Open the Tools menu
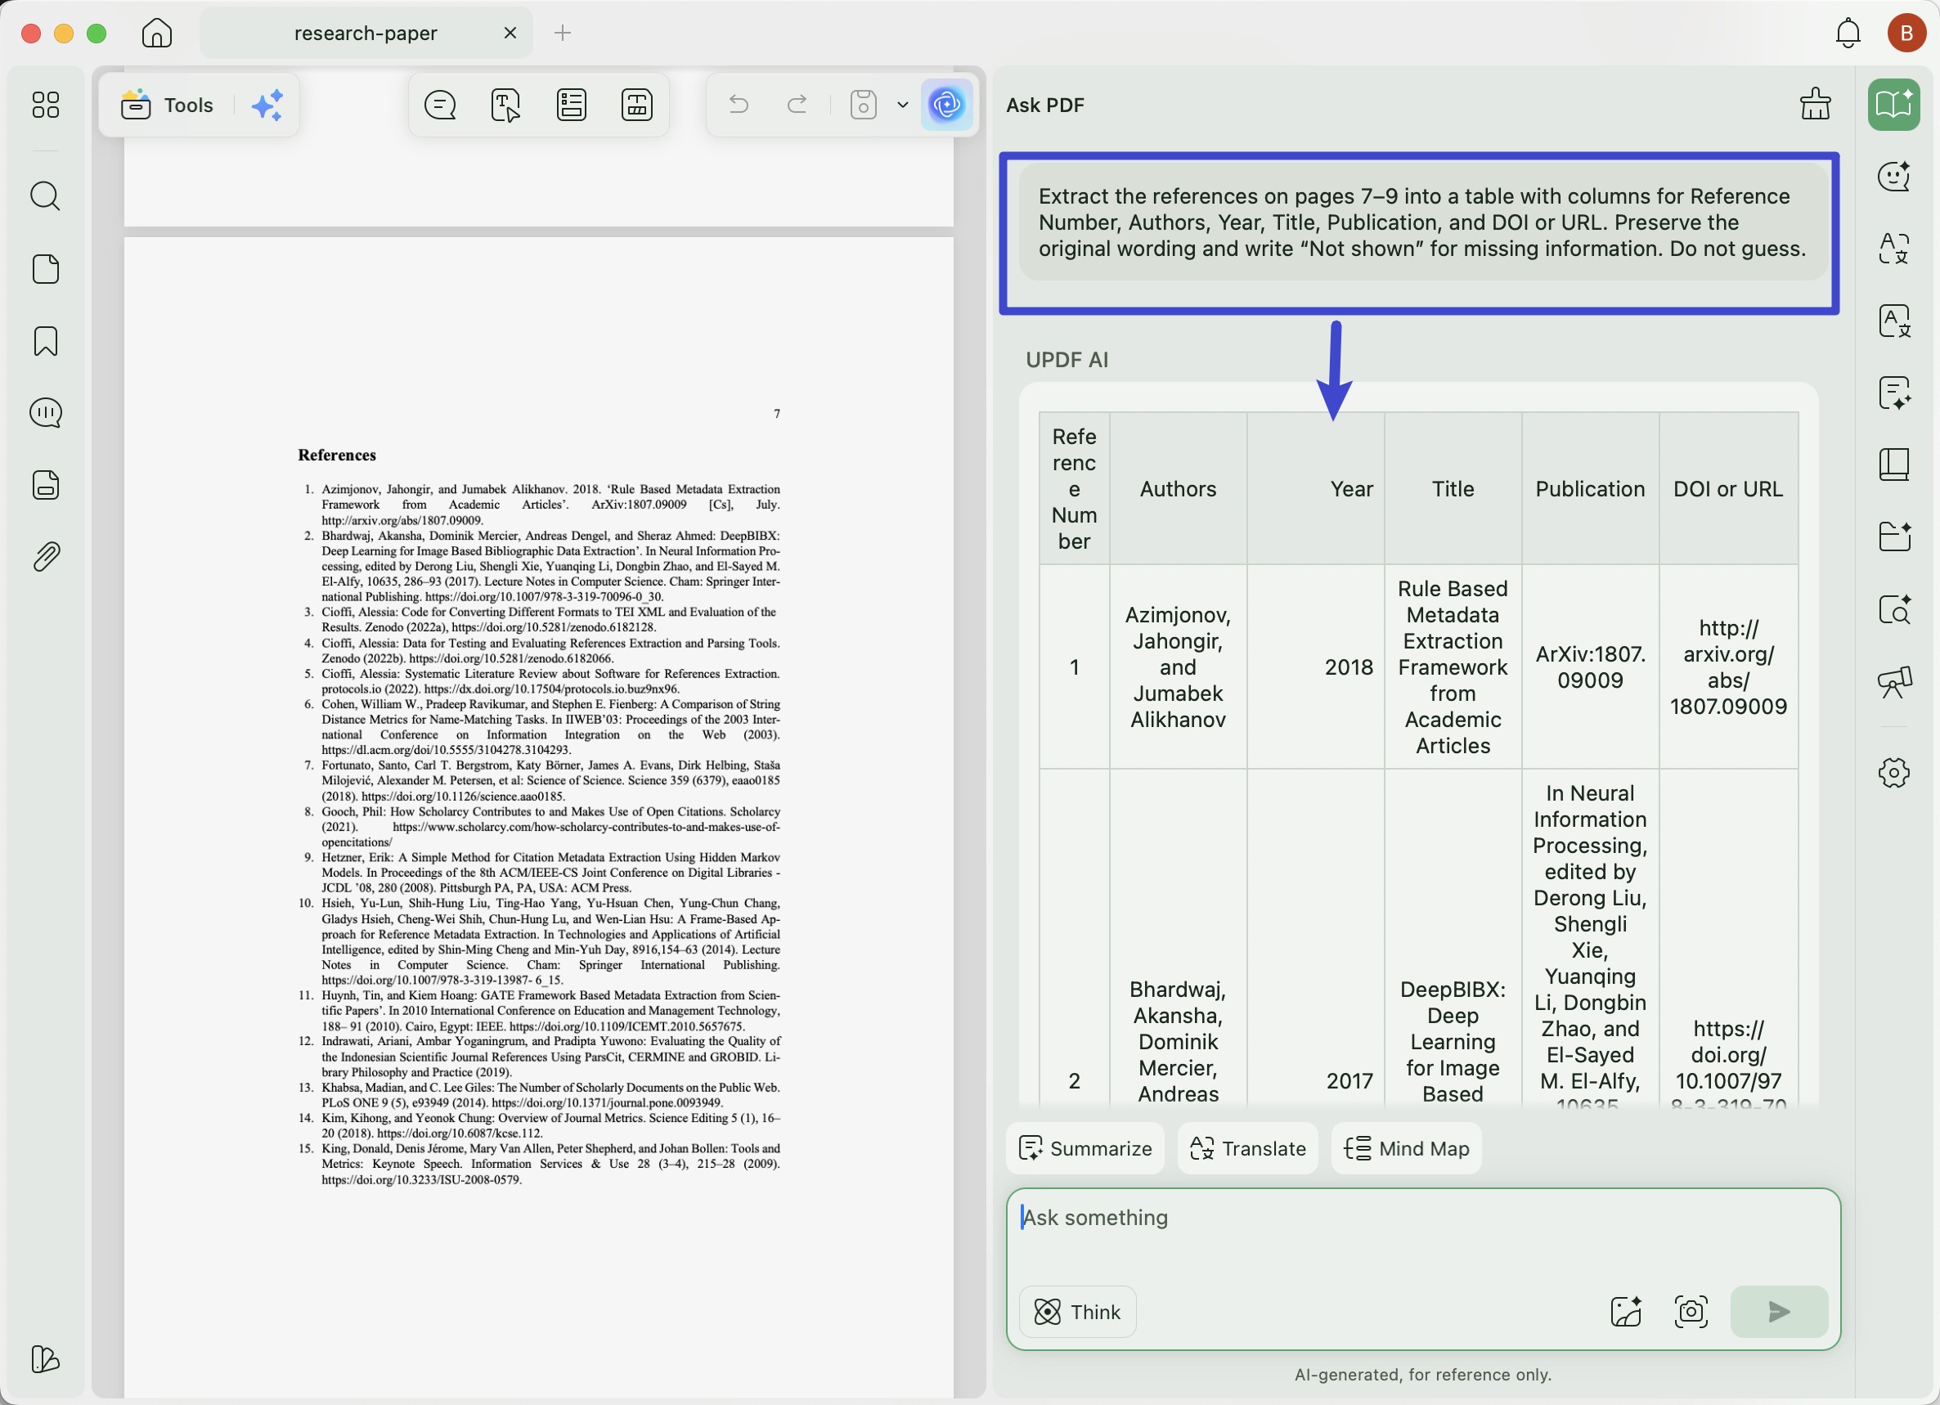This screenshot has width=1940, height=1405. (x=168, y=105)
